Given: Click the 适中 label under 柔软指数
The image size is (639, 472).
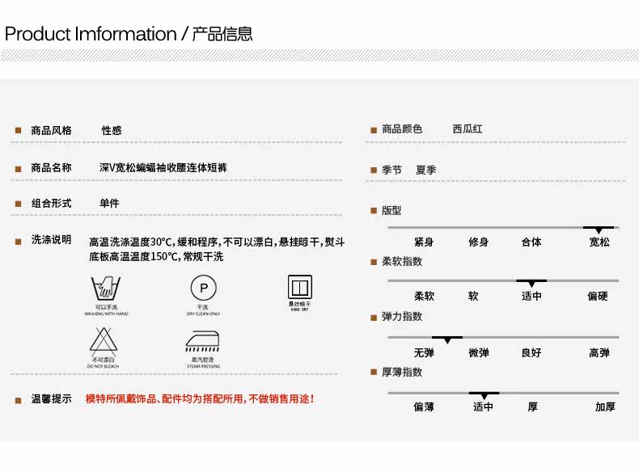Looking at the screenshot, I should pos(531,296).
